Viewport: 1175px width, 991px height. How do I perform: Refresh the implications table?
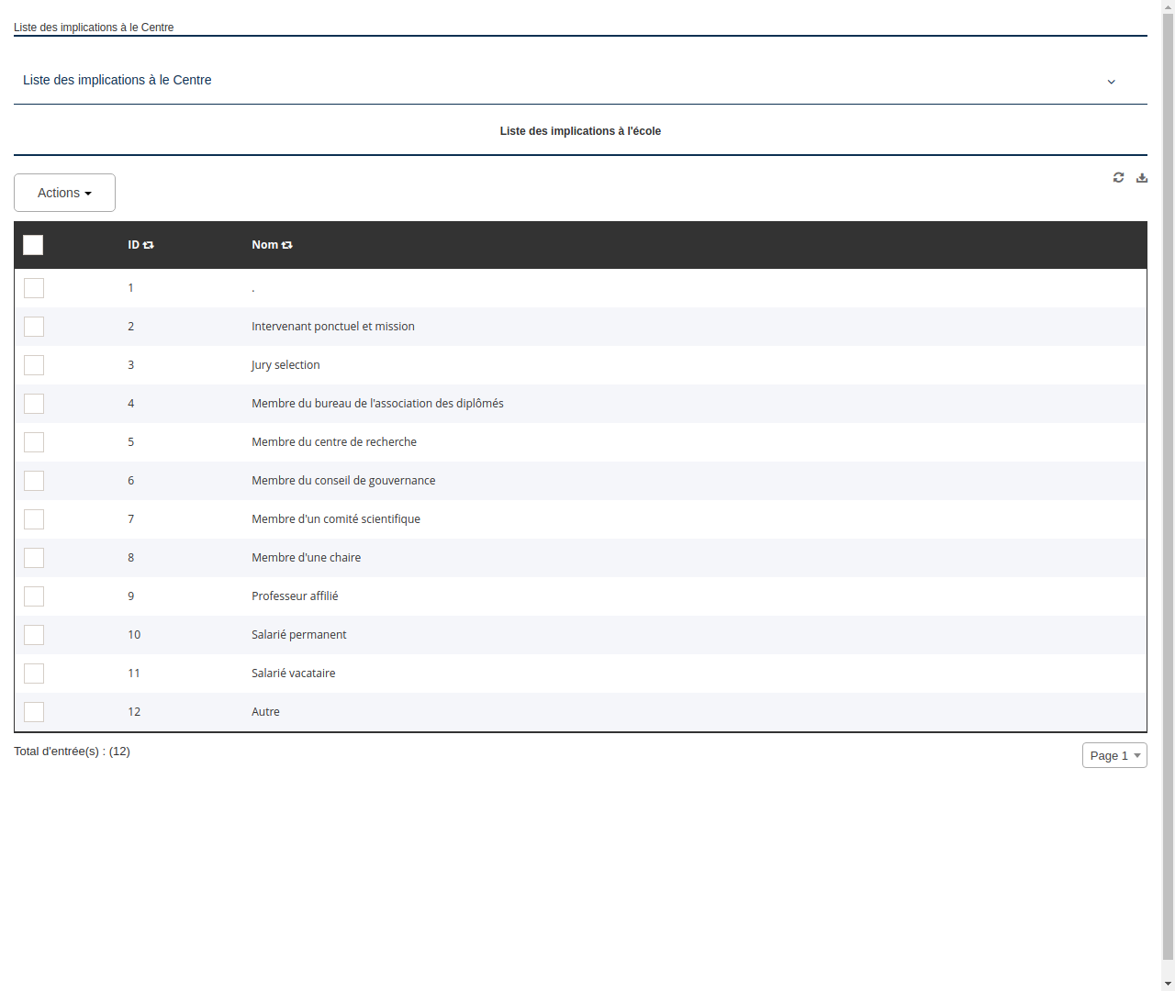point(1118,177)
